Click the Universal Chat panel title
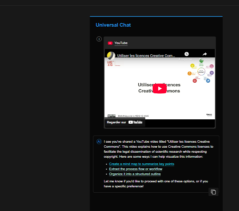239x211 pixels. click(x=113, y=25)
